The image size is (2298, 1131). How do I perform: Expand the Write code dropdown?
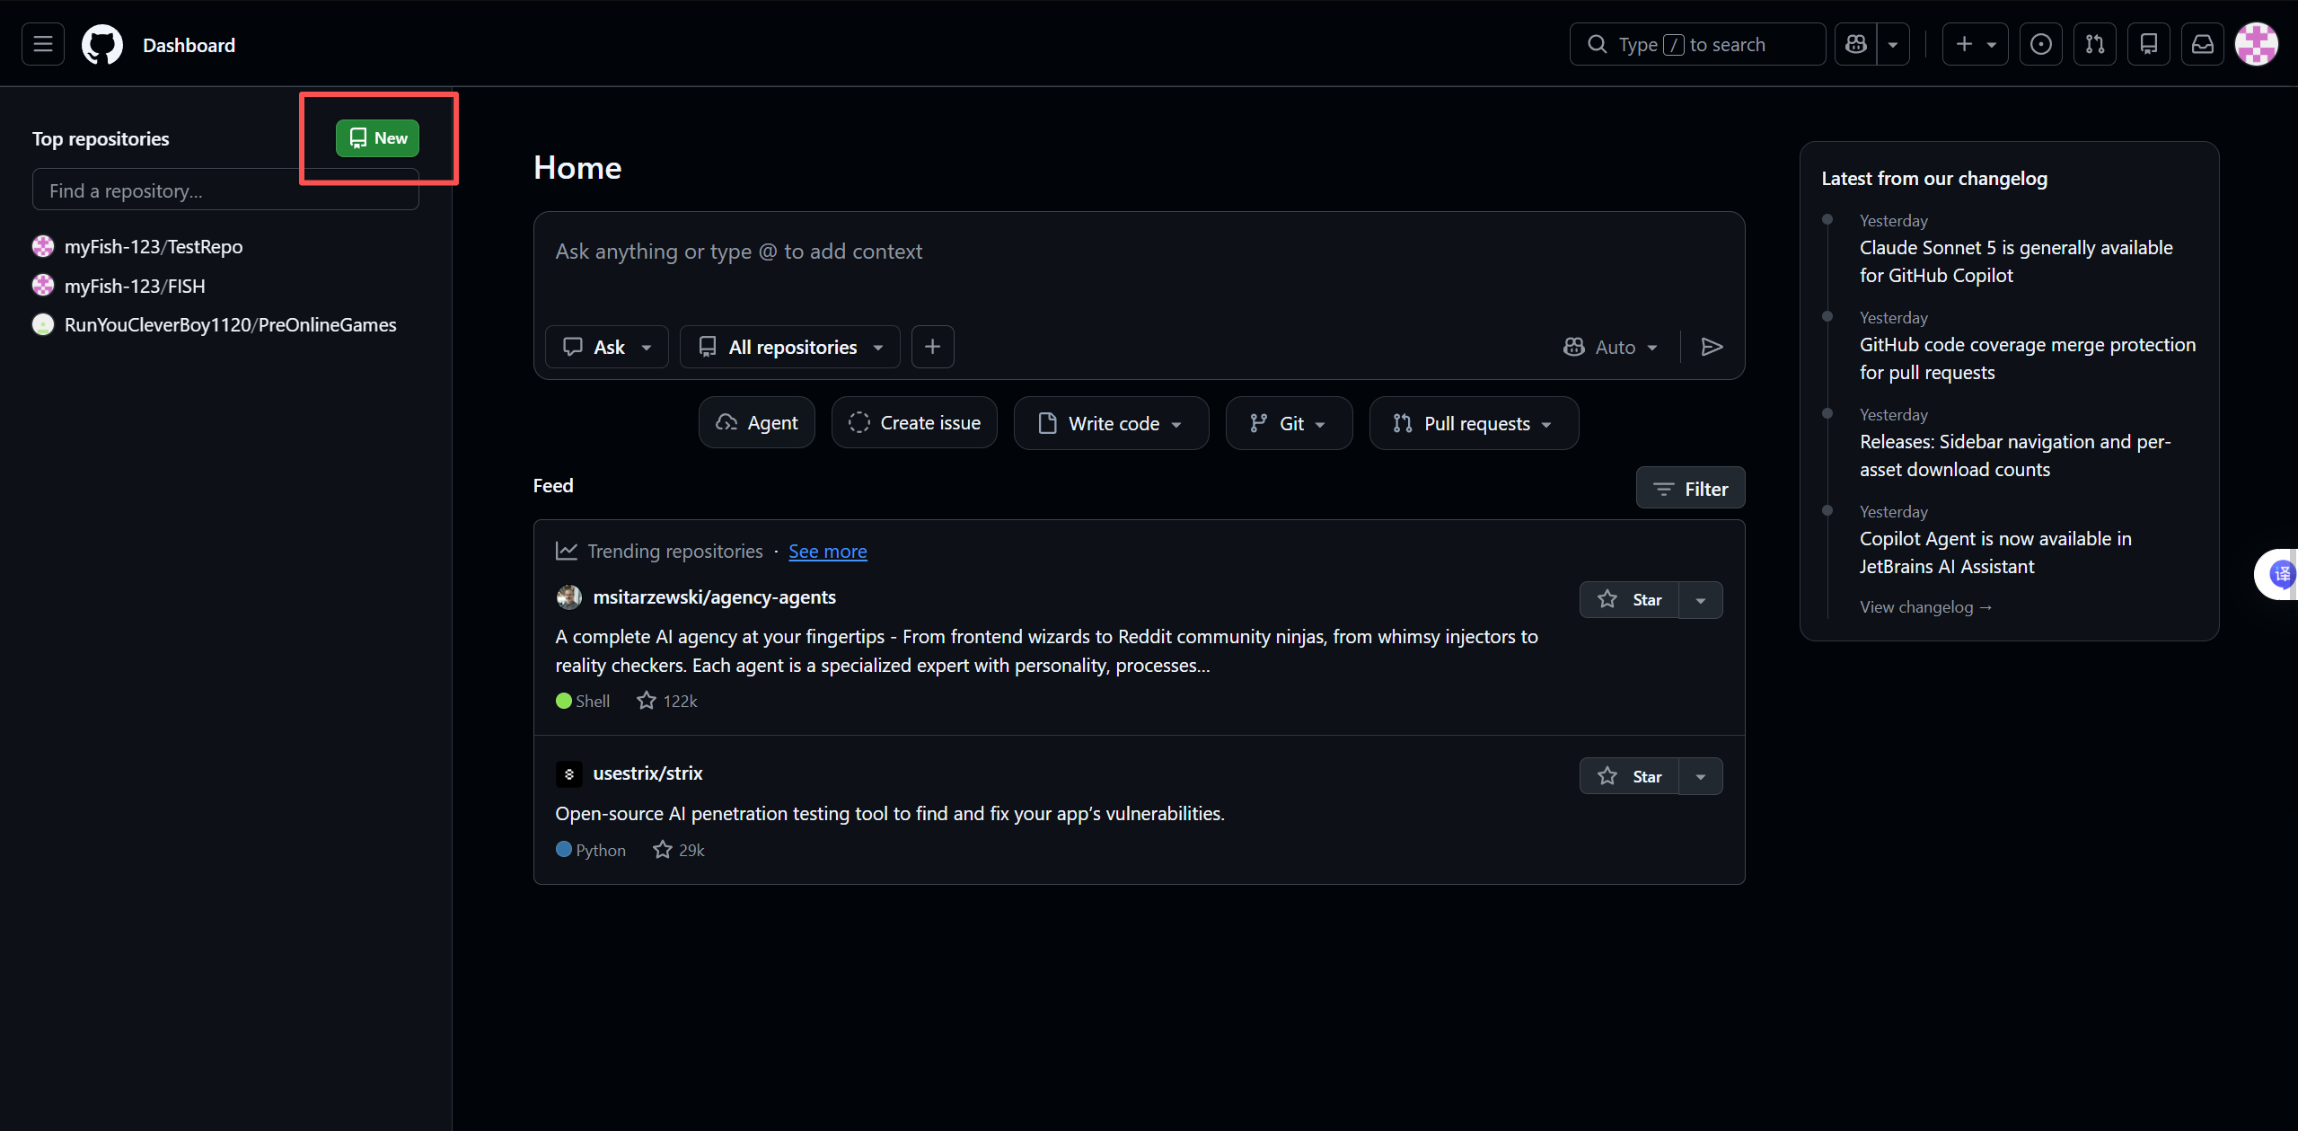tap(1111, 423)
